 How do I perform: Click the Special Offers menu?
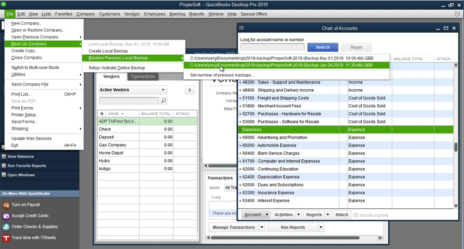254,14
